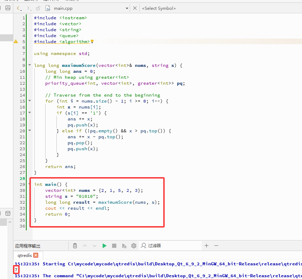Click the '// Min heap using greater<int>' comment
Image resolution: width=302 pixels, height=279 pixels.
(x=87, y=77)
